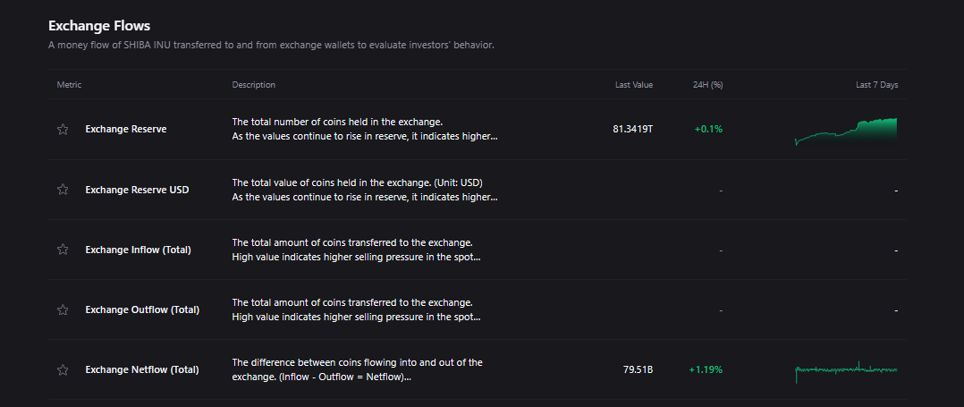Open the Exchange Reserve USD metric

137,190
